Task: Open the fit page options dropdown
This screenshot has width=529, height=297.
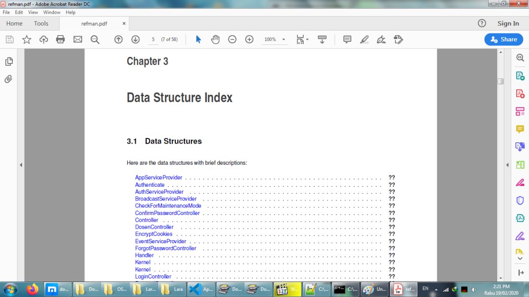Action: point(302,40)
